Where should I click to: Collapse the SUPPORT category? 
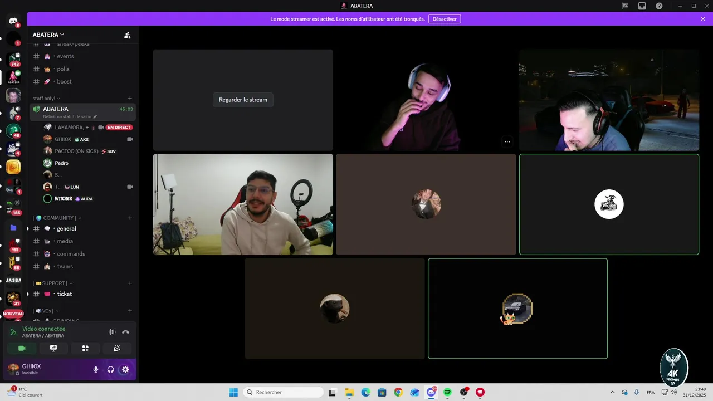point(52,283)
